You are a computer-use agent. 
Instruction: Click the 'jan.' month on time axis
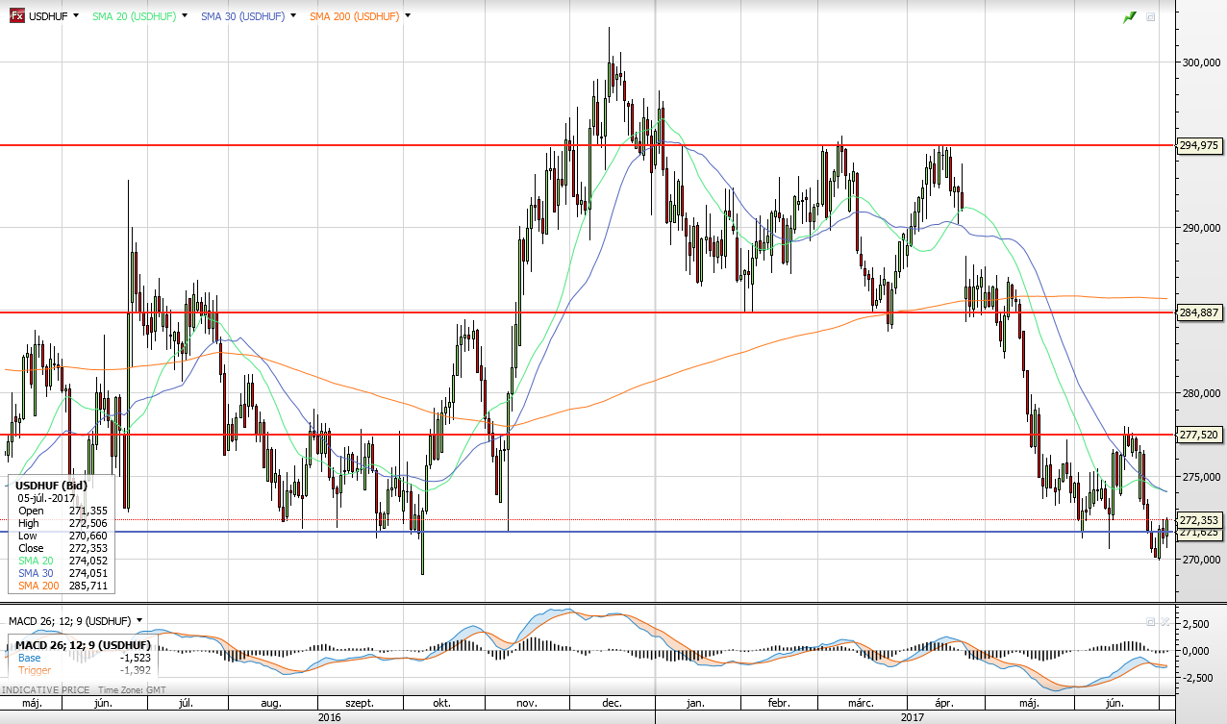[695, 704]
